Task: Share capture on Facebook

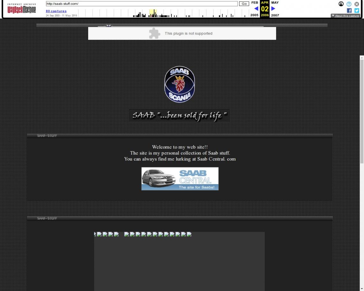Action: click(x=349, y=11)
